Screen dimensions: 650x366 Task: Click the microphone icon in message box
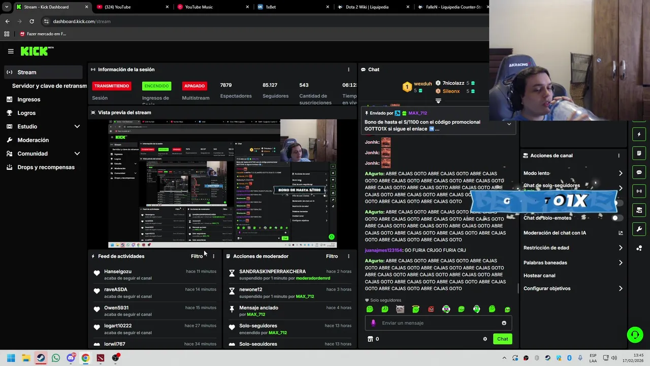click(x=373, y=323)
